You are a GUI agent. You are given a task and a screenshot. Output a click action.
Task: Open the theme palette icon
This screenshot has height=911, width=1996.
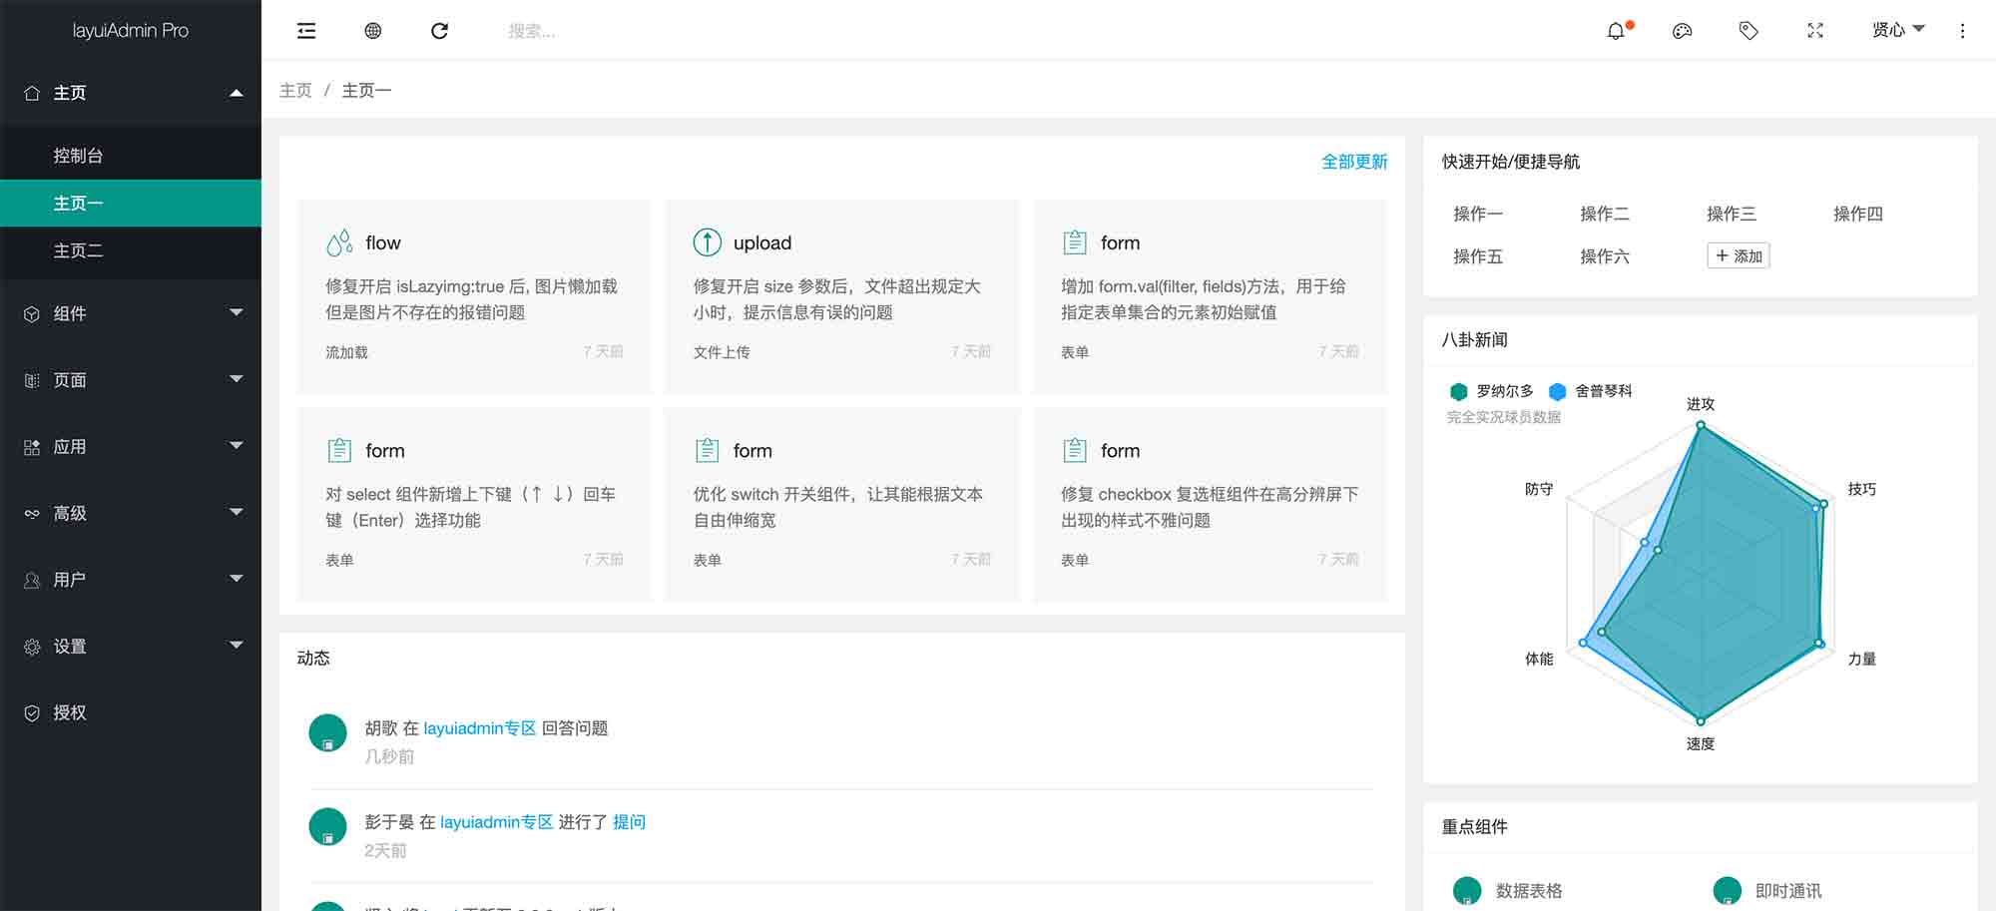click(x=1682, y=31)
